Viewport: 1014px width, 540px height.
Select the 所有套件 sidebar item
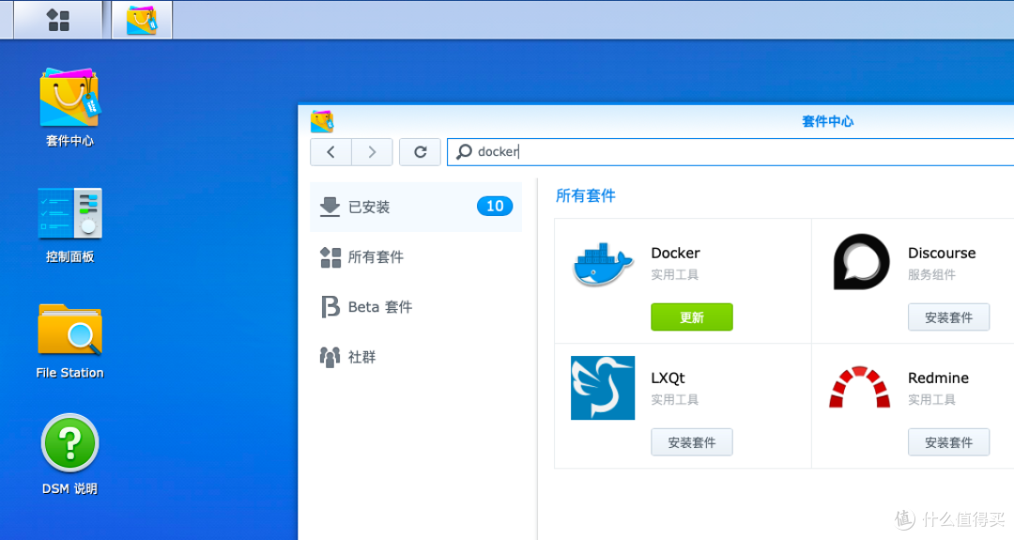(416, 256)
